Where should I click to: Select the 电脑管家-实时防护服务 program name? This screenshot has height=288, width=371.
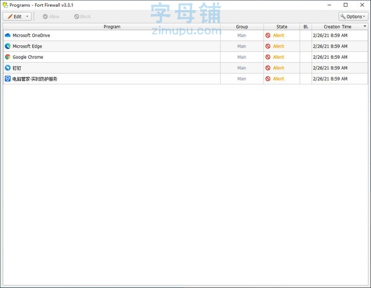tap(35, 79)
